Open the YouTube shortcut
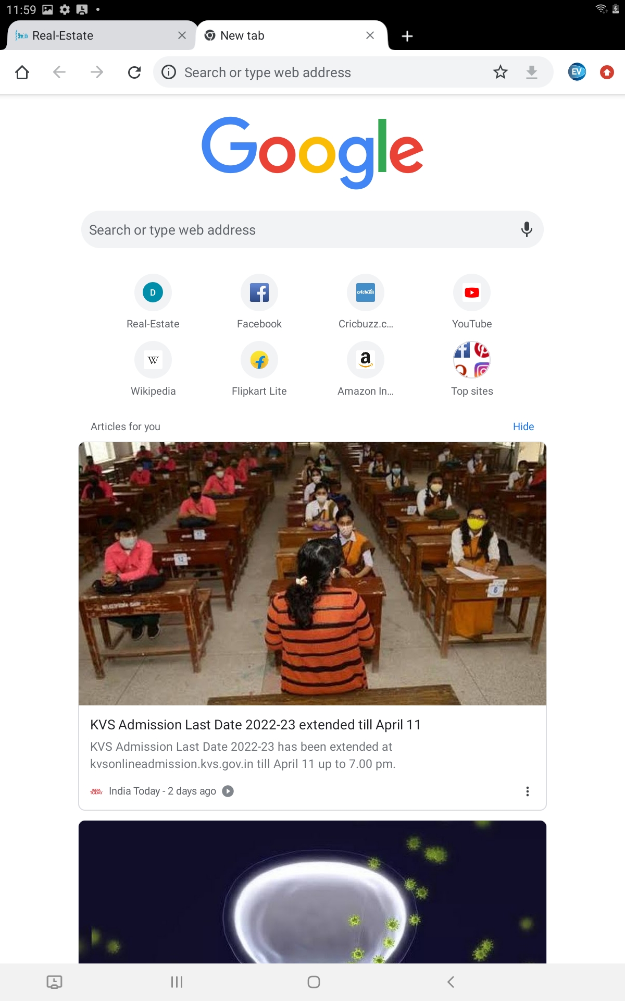 pyautogui.click(x=472, y=302)
